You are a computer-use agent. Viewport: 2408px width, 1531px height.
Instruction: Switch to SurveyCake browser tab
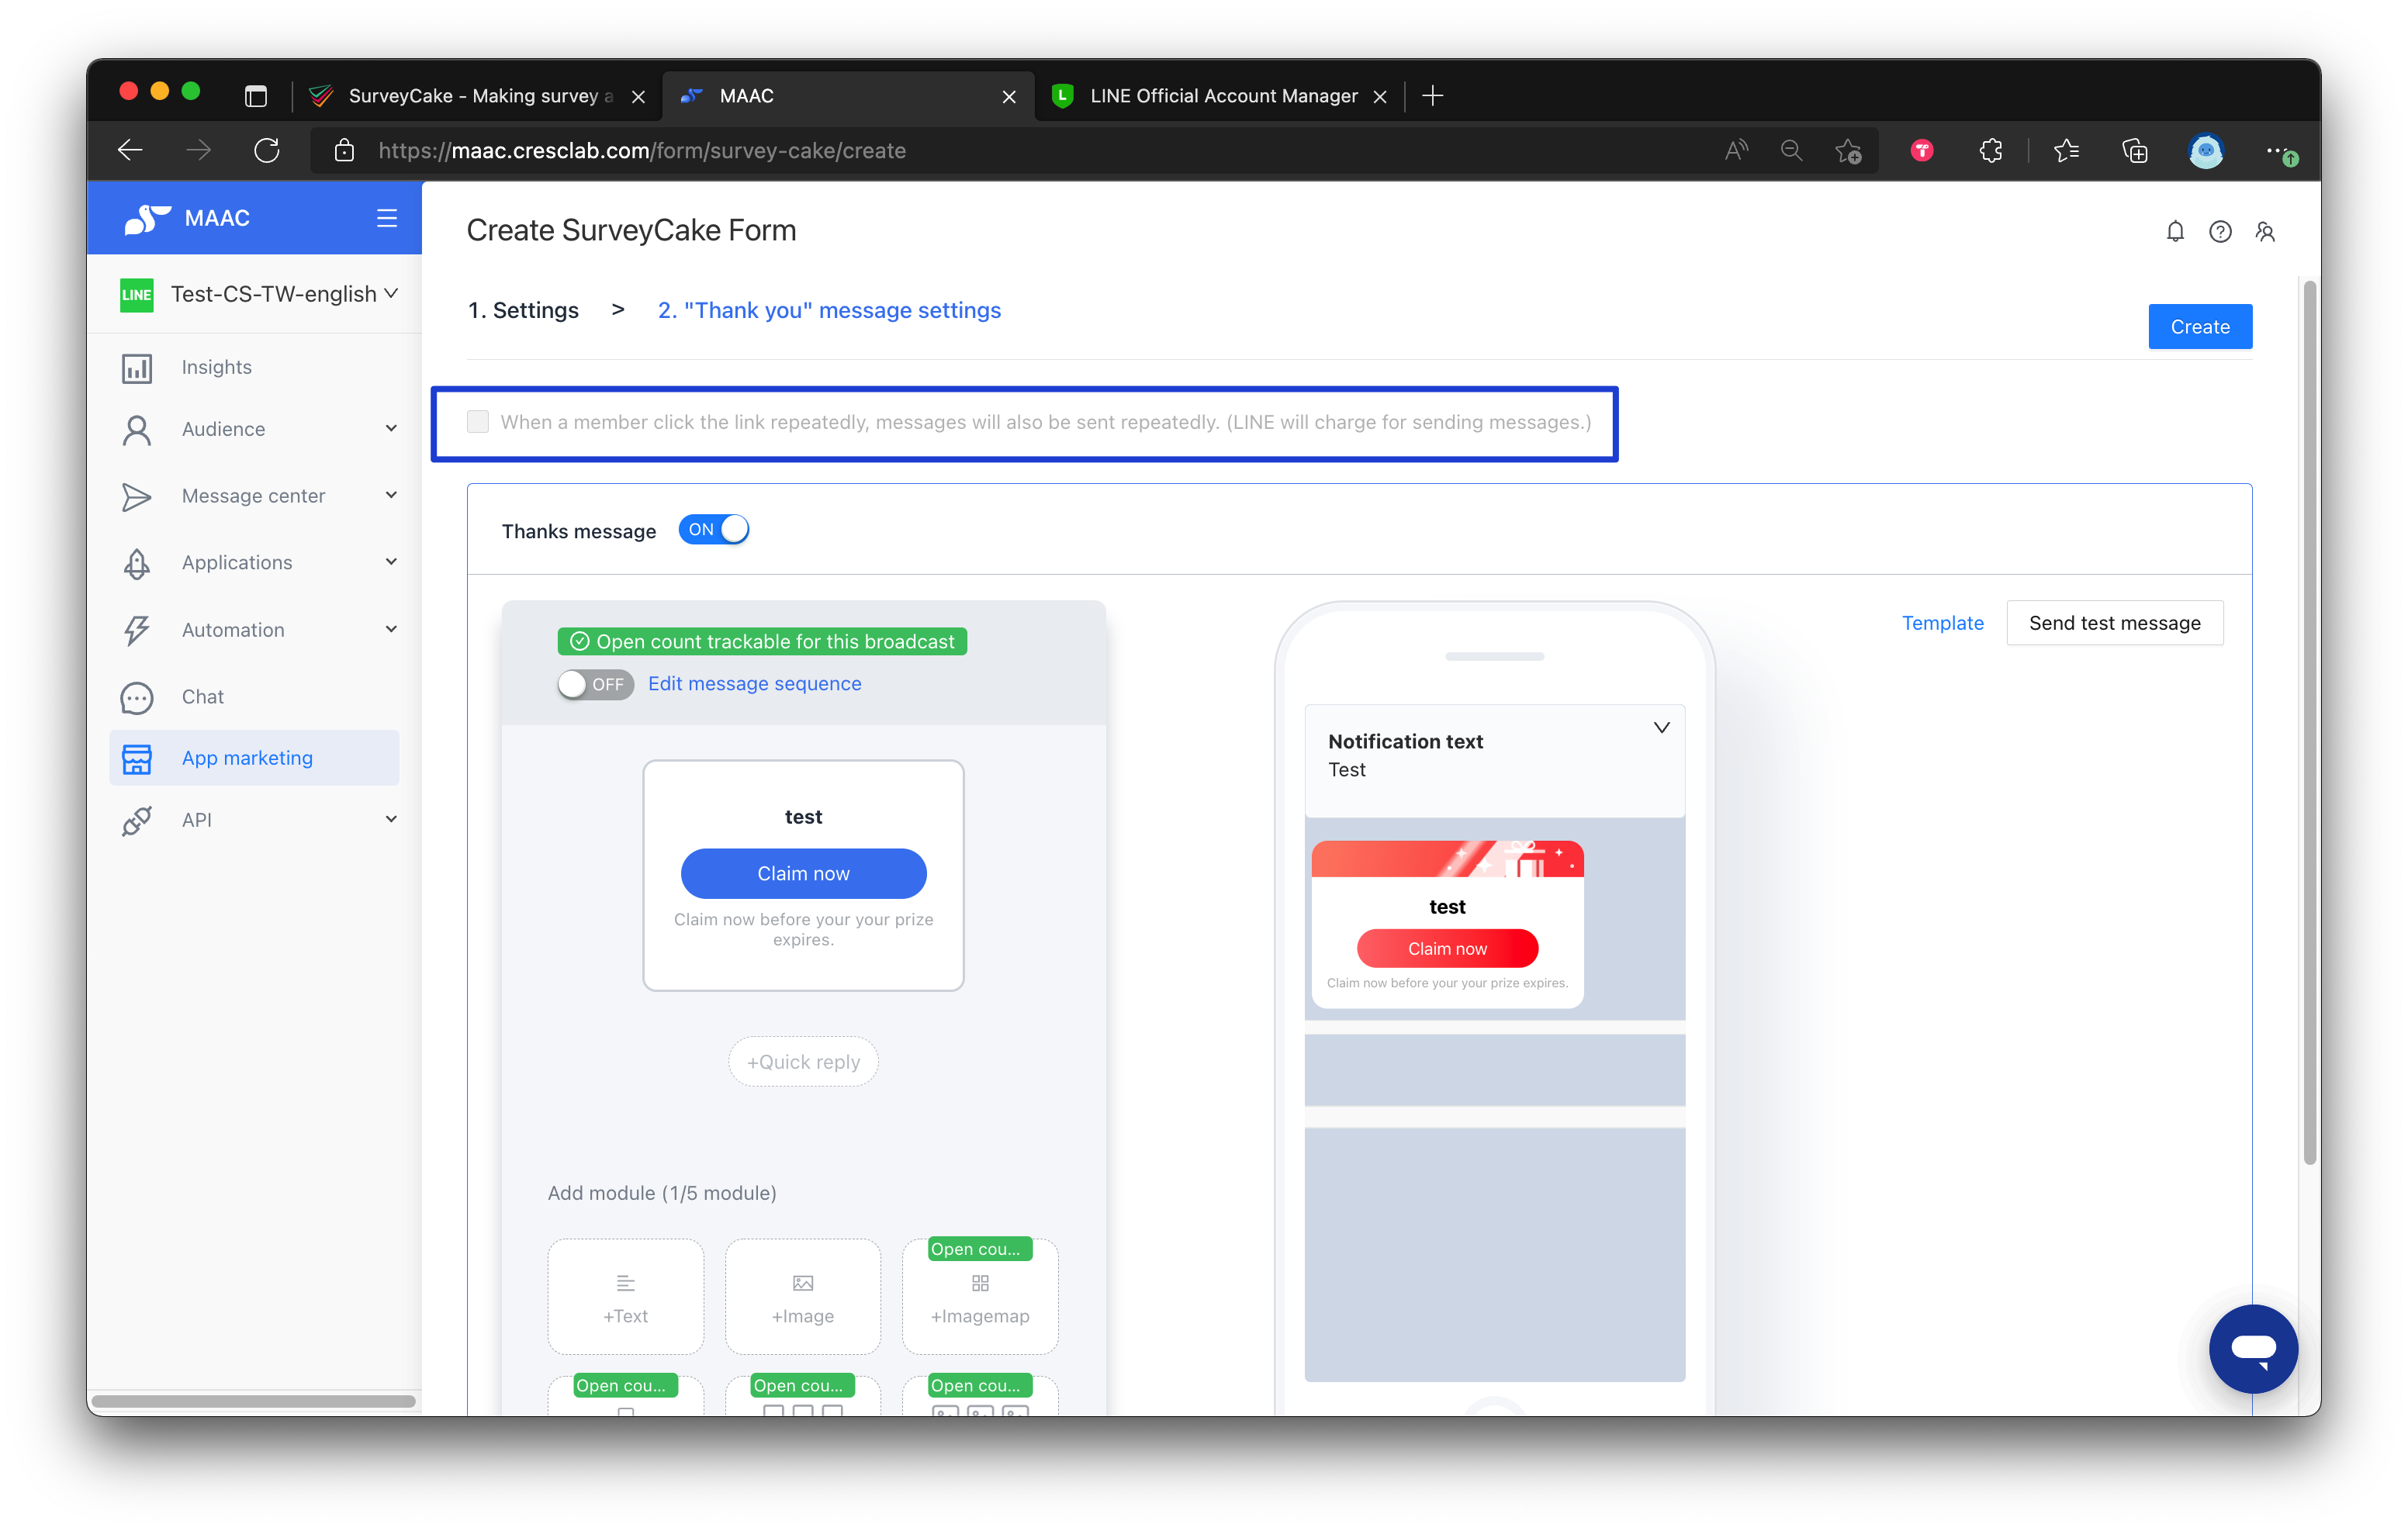tap(478, 96)
